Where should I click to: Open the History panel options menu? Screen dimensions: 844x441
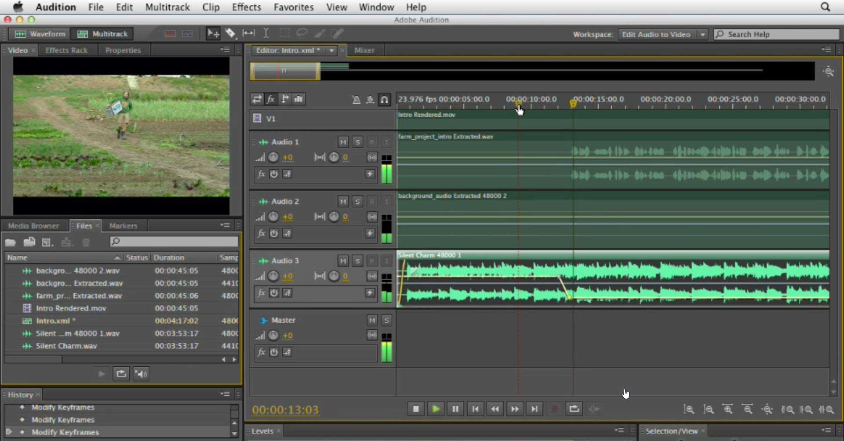tap(225, 394)
